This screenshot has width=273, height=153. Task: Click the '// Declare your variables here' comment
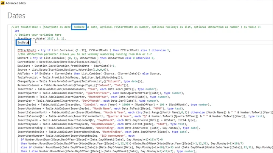(38, 35)
